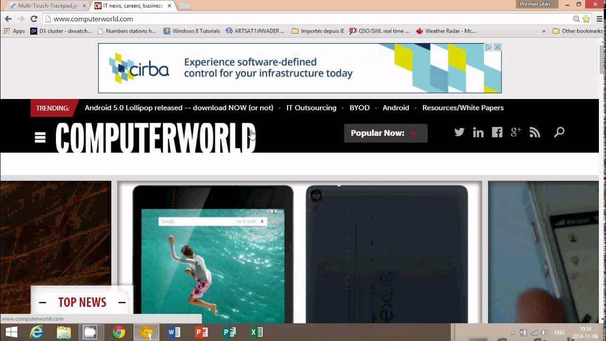
Task: Open the taskbar clock showing 10:34
Action: pyautogui.click(x=585, y=332)
